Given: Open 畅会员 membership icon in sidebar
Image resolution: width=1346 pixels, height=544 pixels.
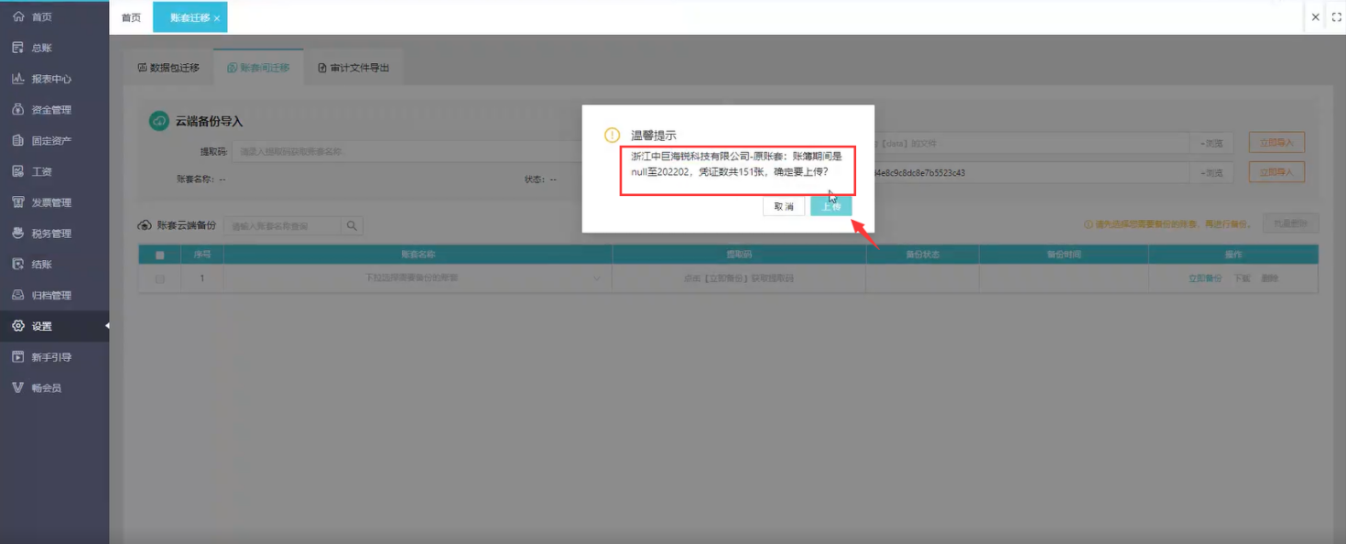Looking at the screenshot, I should pyautogui.click(x=18, y=387).
